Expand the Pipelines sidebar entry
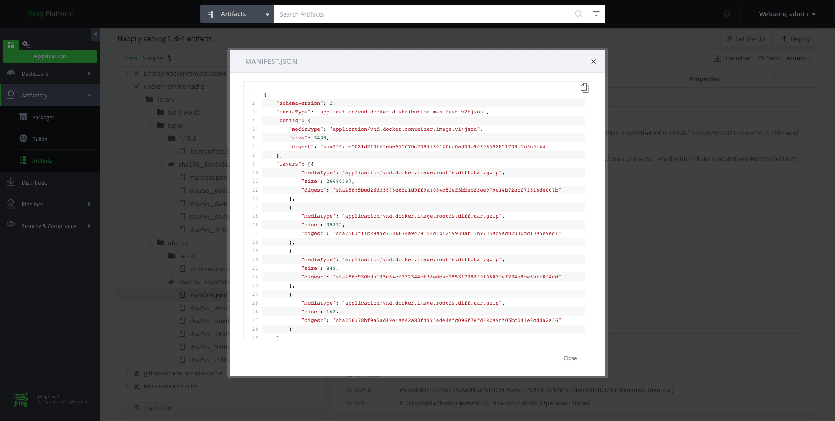 pyautogui.click(x=33, y=204)
